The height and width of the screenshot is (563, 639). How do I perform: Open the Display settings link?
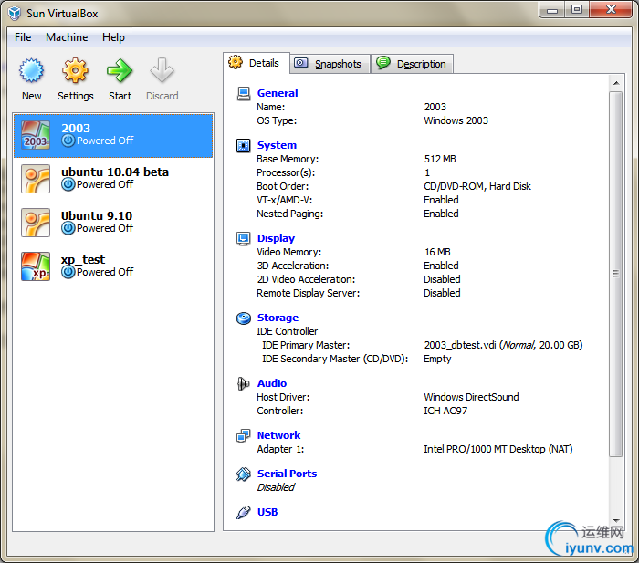pos(276,238)
